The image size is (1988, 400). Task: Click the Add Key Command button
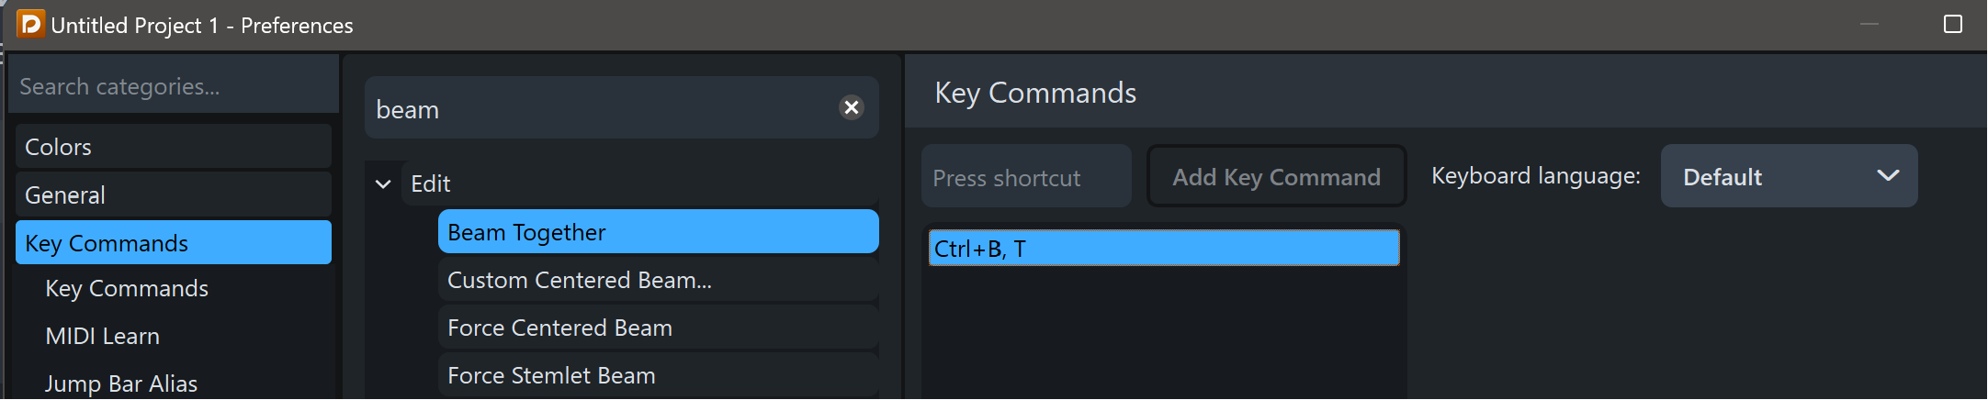pyautogui.click(x=1276, y=176)
